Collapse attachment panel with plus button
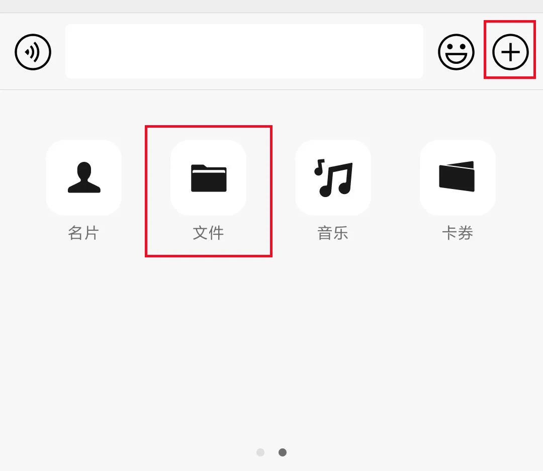The width and height of the screenshot is (543, 471). click(510, 52)
